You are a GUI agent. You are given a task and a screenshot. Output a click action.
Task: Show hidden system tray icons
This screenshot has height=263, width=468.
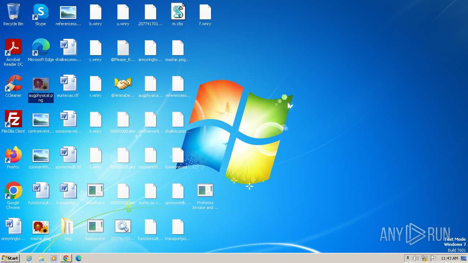[x=408, y=258]
